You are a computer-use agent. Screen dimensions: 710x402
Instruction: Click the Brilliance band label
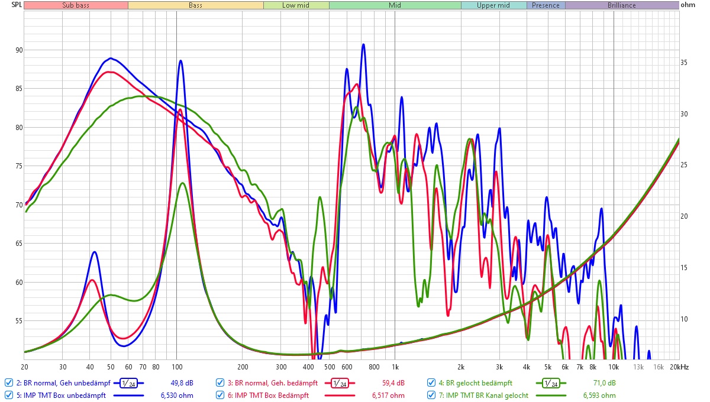621,5
